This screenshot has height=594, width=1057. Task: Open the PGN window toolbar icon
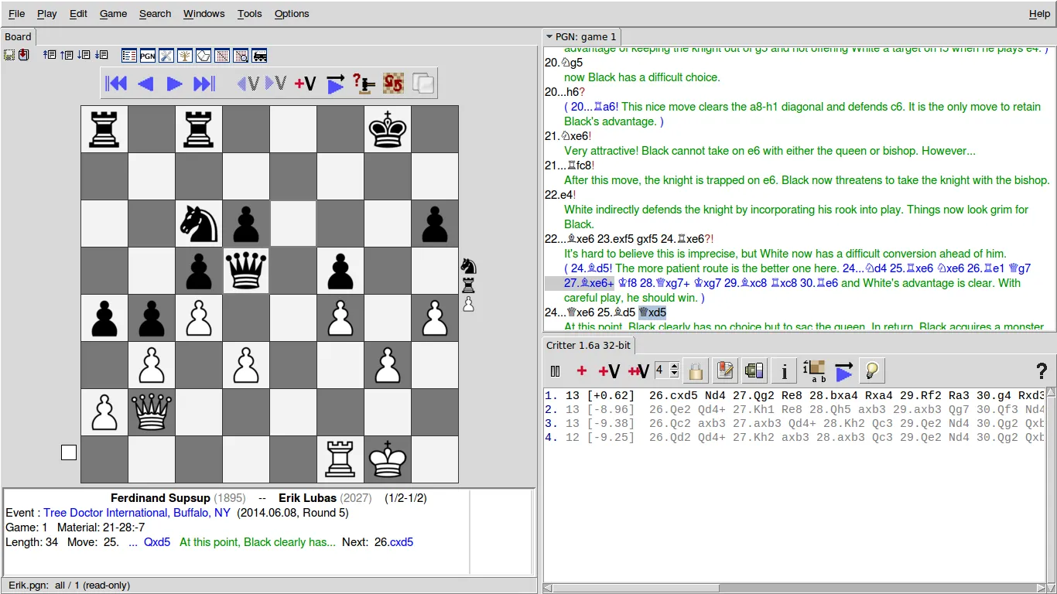tap(147, 55)
